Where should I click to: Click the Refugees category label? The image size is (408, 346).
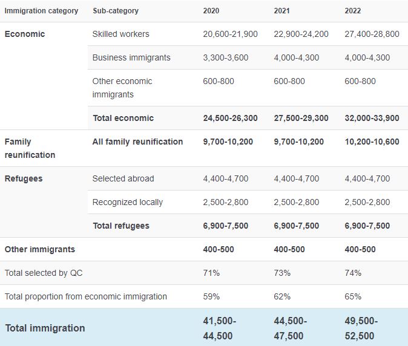(24, 178)
